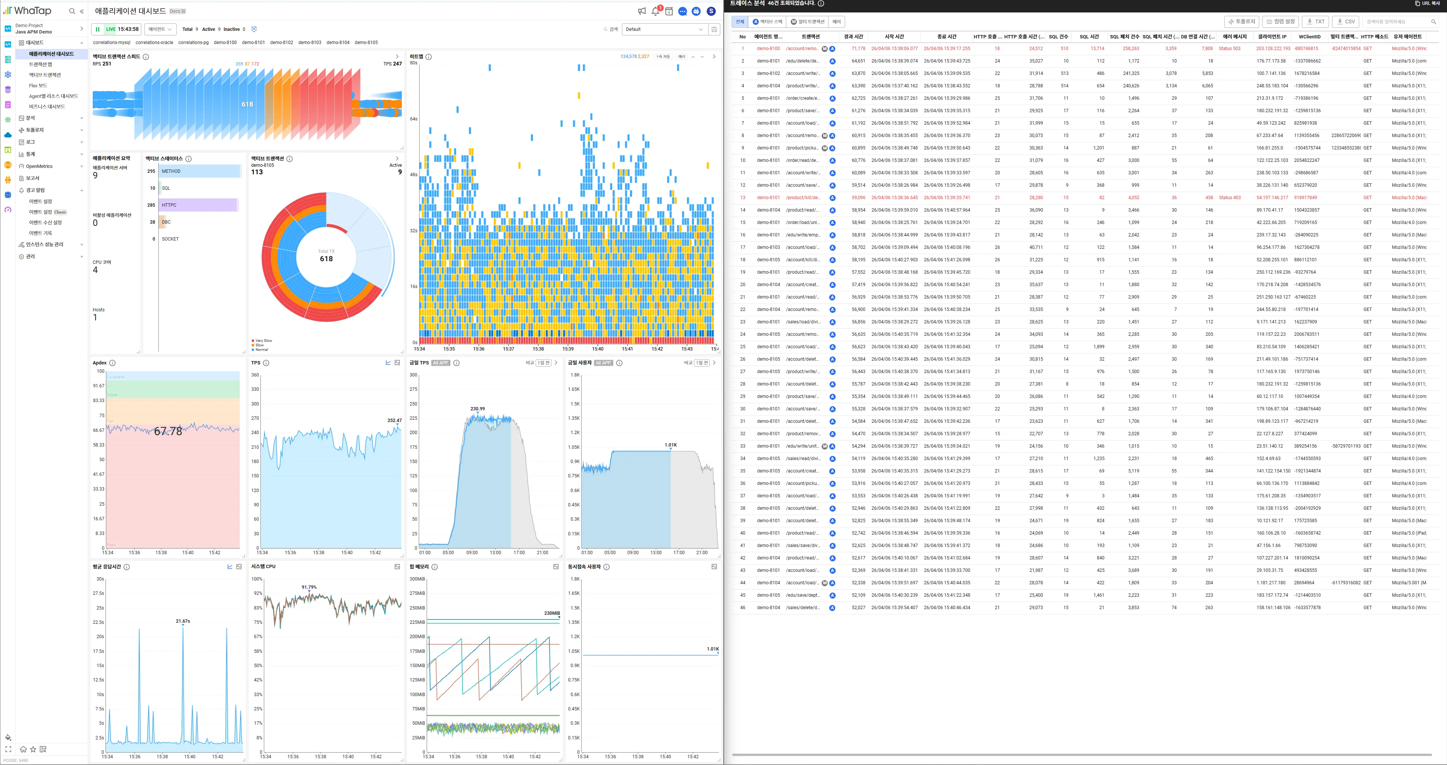Select the 멀티 트랜잭션 tab in trace analysis
This screenshot has height=765, width=1447.
(808, 22)
